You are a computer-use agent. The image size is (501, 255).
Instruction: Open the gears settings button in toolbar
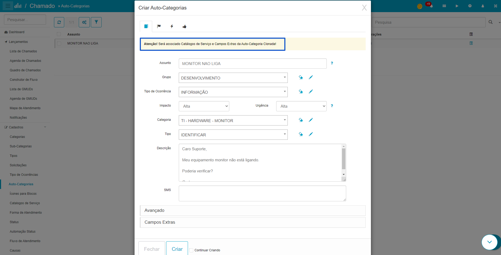pos(84,22)
